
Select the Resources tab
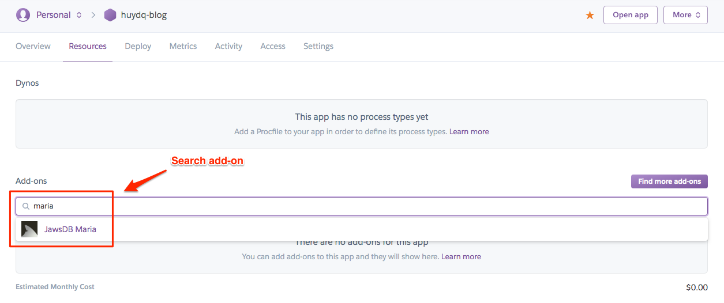click(x=88, y=46)
